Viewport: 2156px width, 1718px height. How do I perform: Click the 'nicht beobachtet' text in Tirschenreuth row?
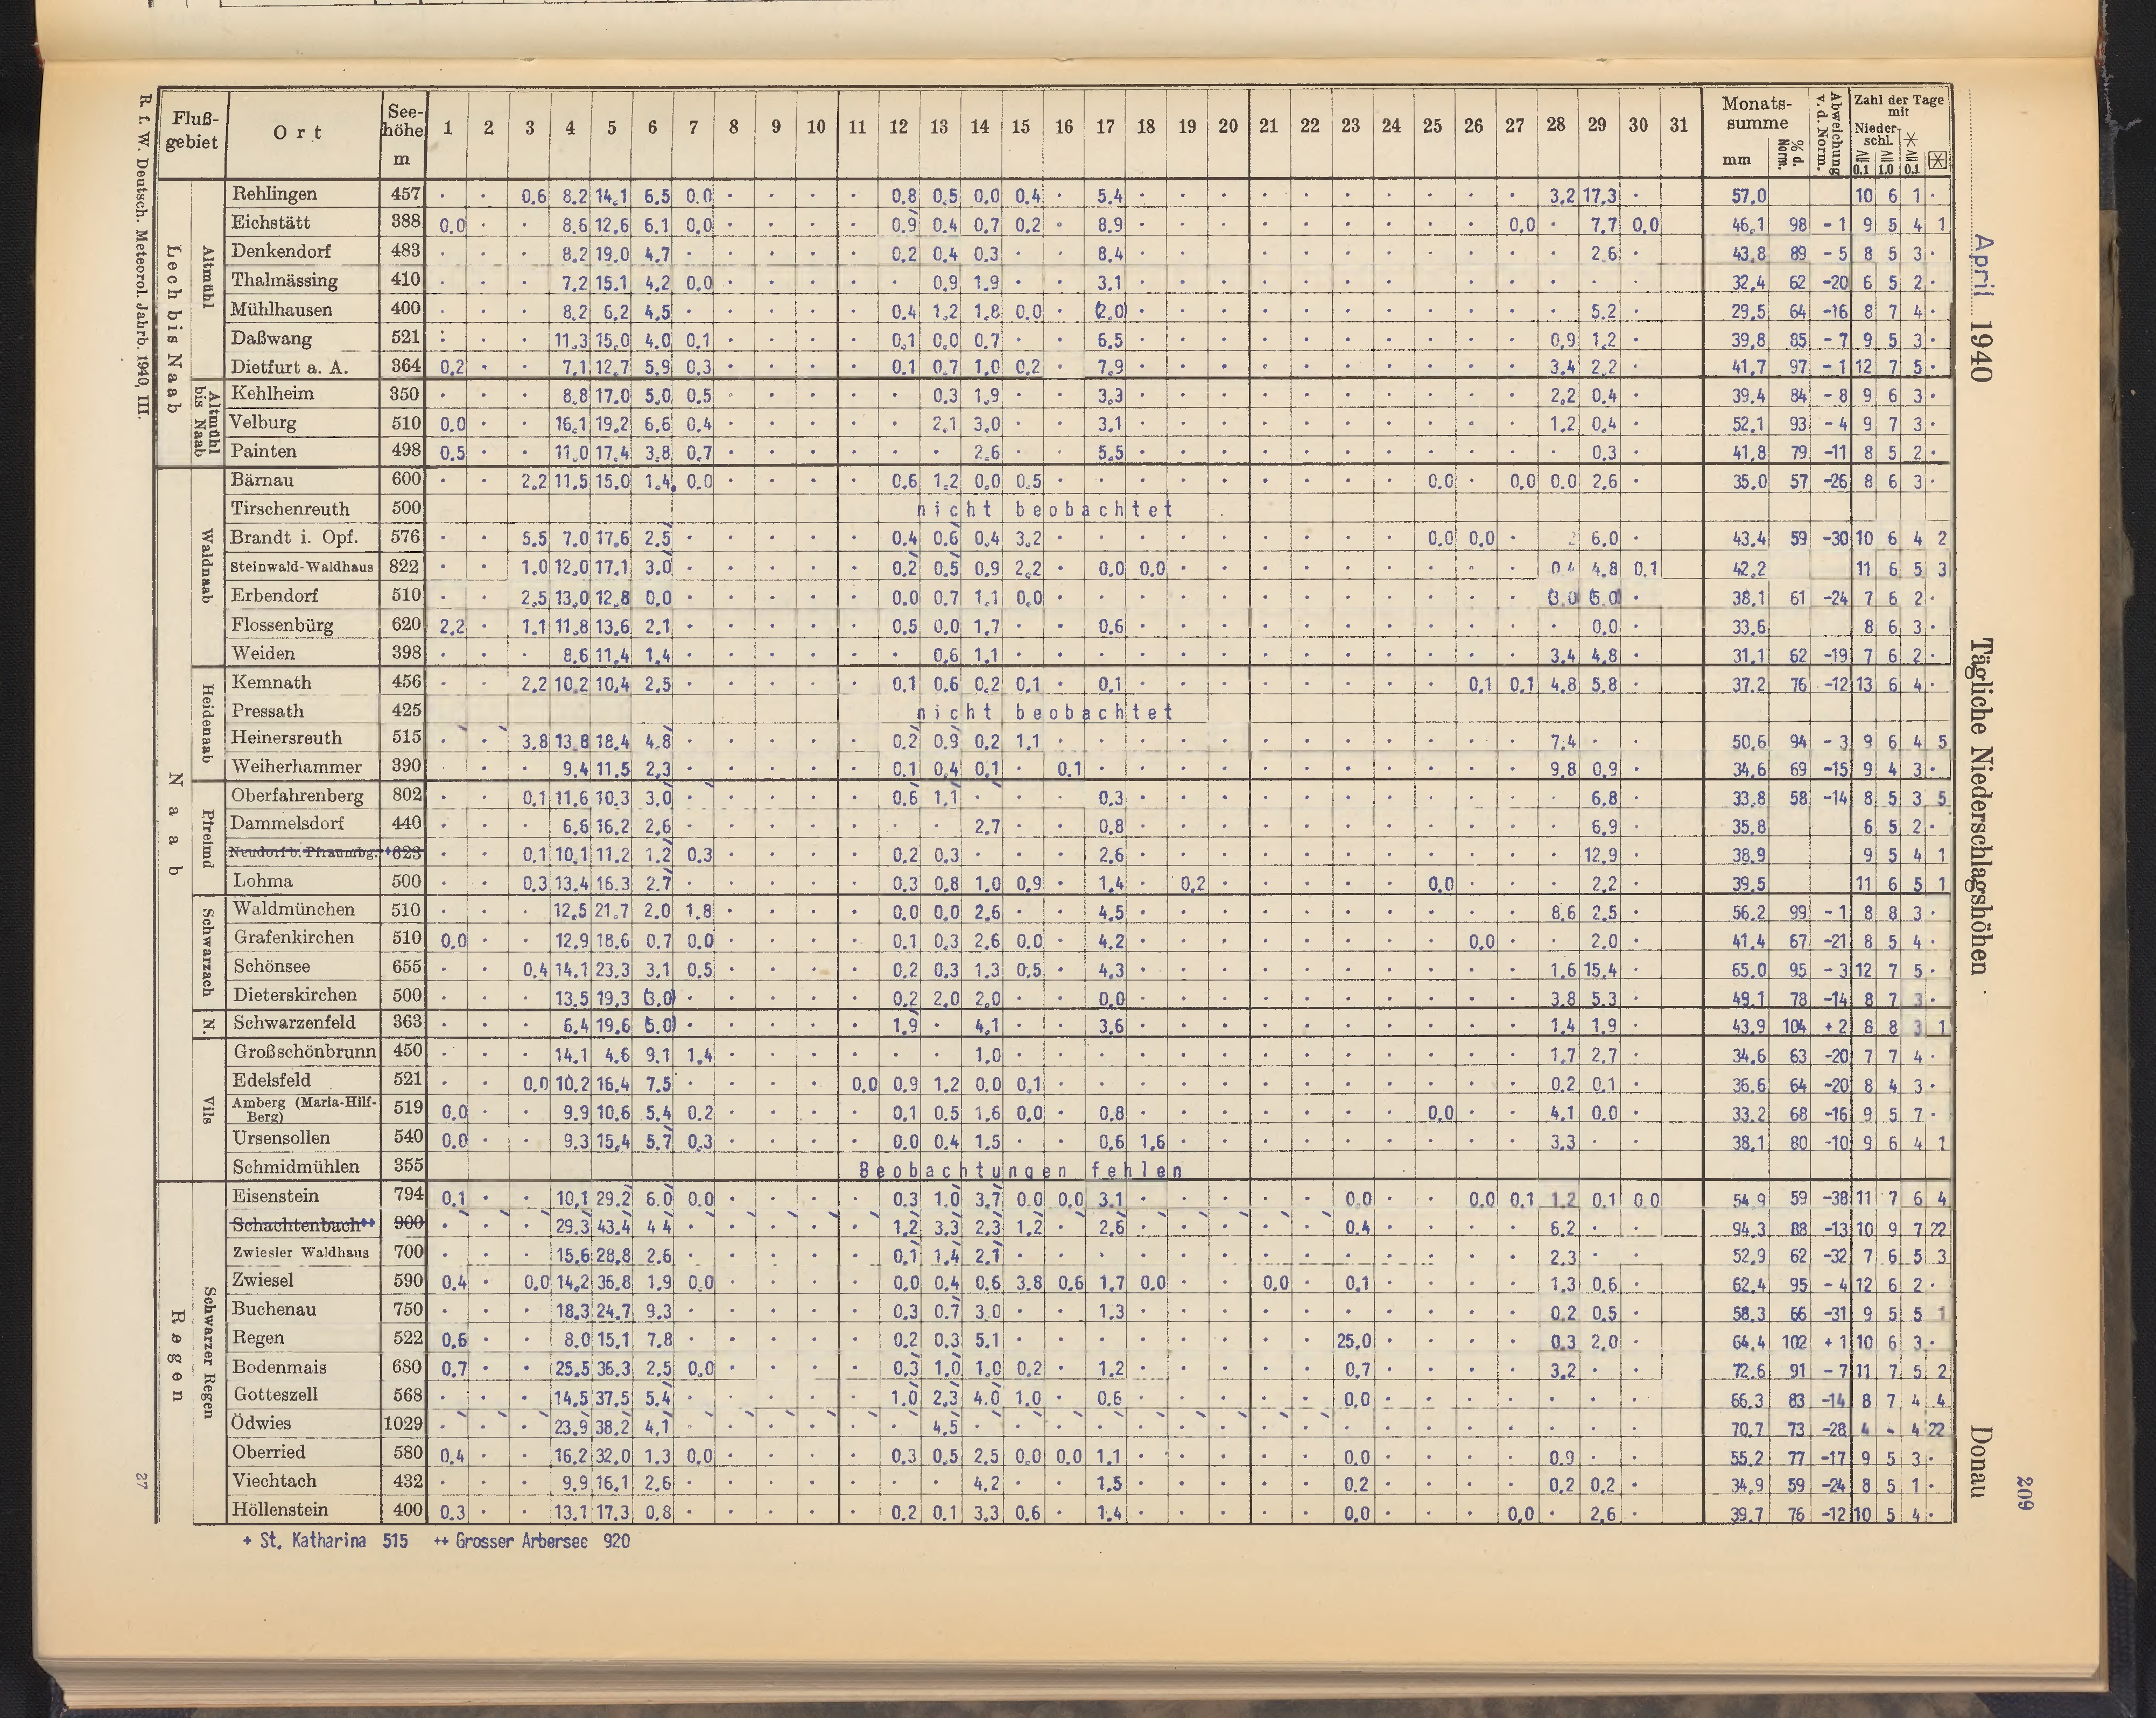tap(1044, 509)
